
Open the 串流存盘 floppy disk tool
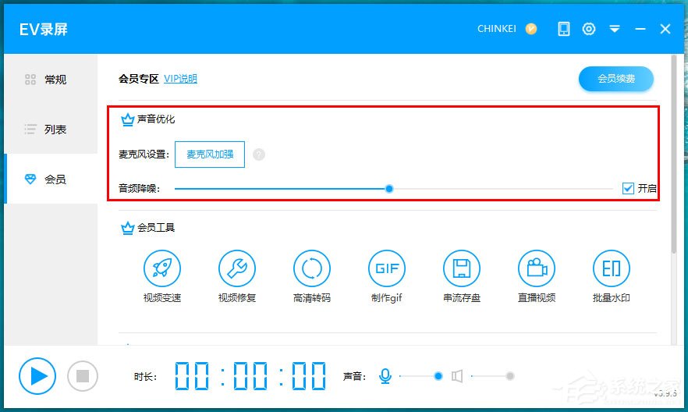[462, 269]
